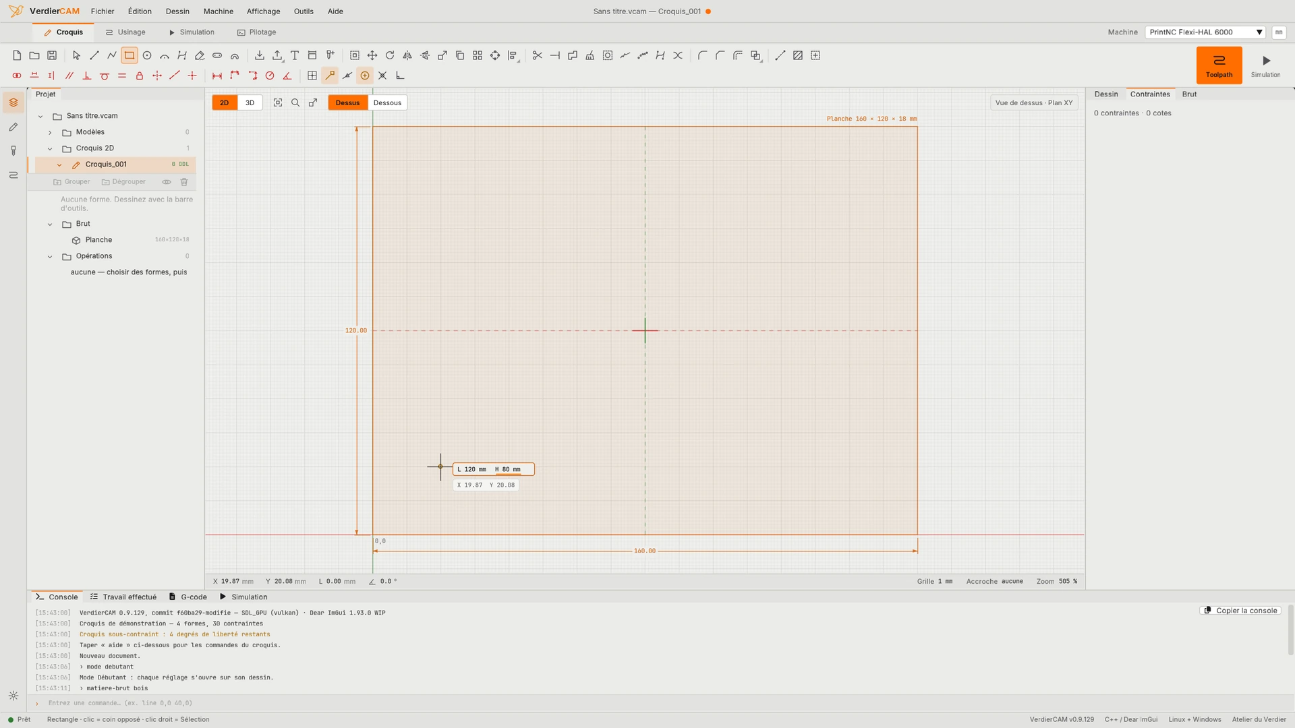Open the Outils menu

(304, 11)
